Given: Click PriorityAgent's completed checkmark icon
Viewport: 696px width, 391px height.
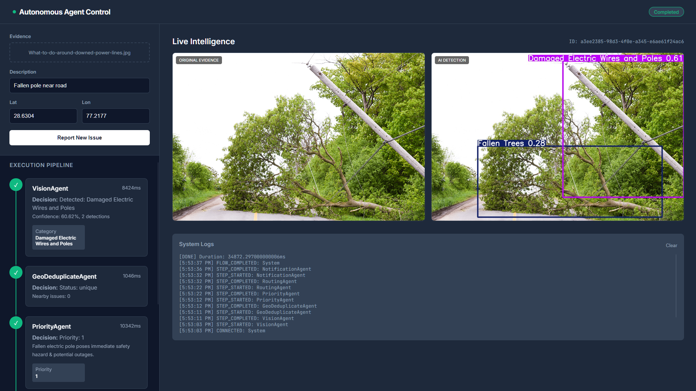Looking at the screenshot, I should (16, 322).
